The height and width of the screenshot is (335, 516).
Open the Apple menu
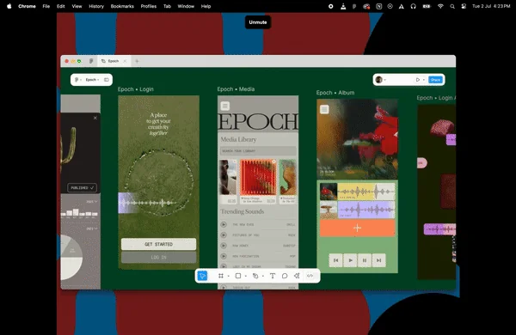(x=9, y=6)
